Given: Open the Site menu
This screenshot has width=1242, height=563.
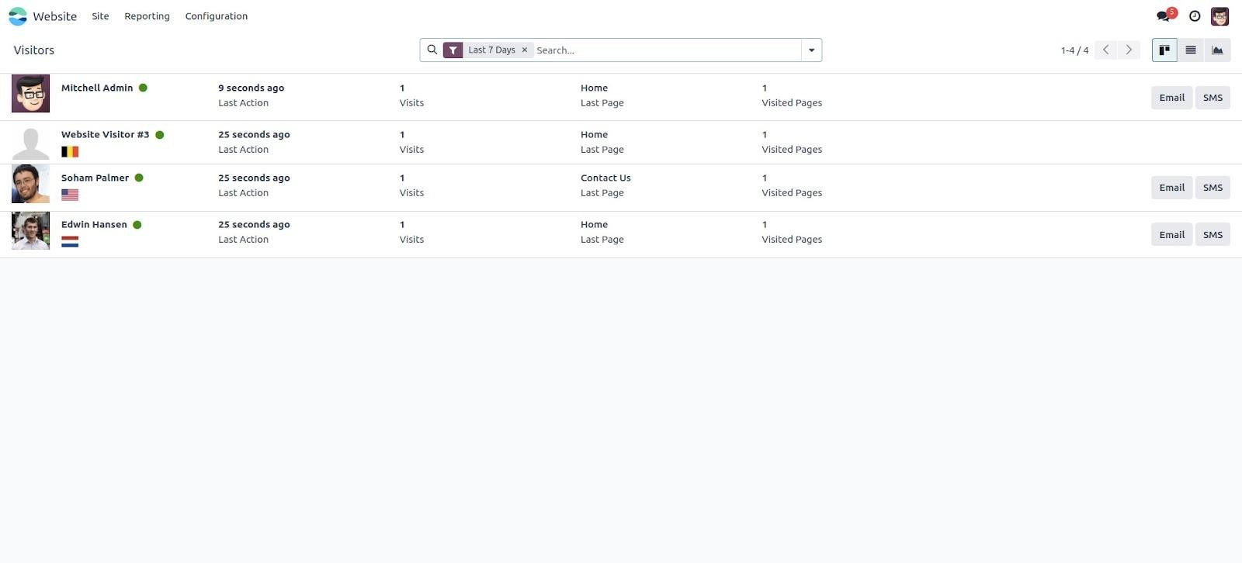Looking at the screenshot, I should pyautogui.click(x=100, y=16).
